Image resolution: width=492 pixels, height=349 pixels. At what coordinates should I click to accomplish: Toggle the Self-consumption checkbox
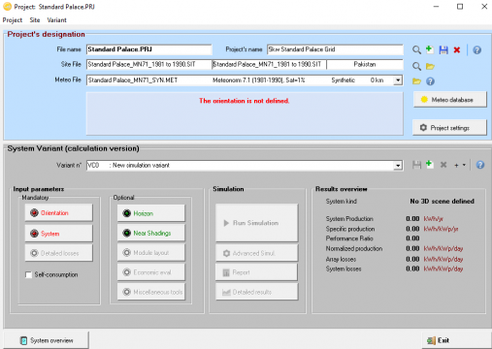[28, 274]
